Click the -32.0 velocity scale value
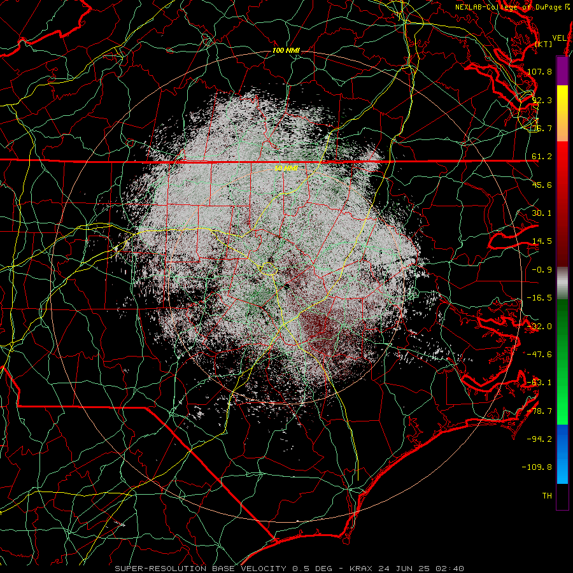This screenshot has width=573, height=573. tap(539, 327)
